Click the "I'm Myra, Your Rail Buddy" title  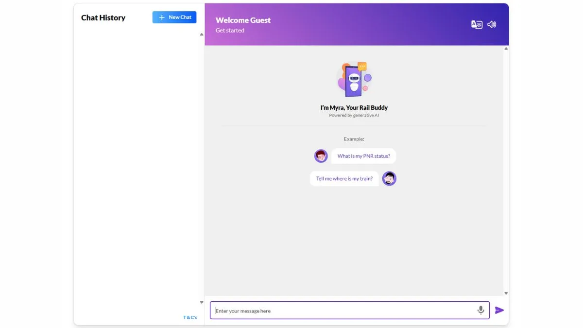click(x=354, y=107)
